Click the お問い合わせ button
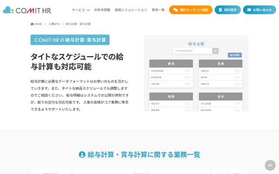The image size is (279, 174). [x=259, y=10]
